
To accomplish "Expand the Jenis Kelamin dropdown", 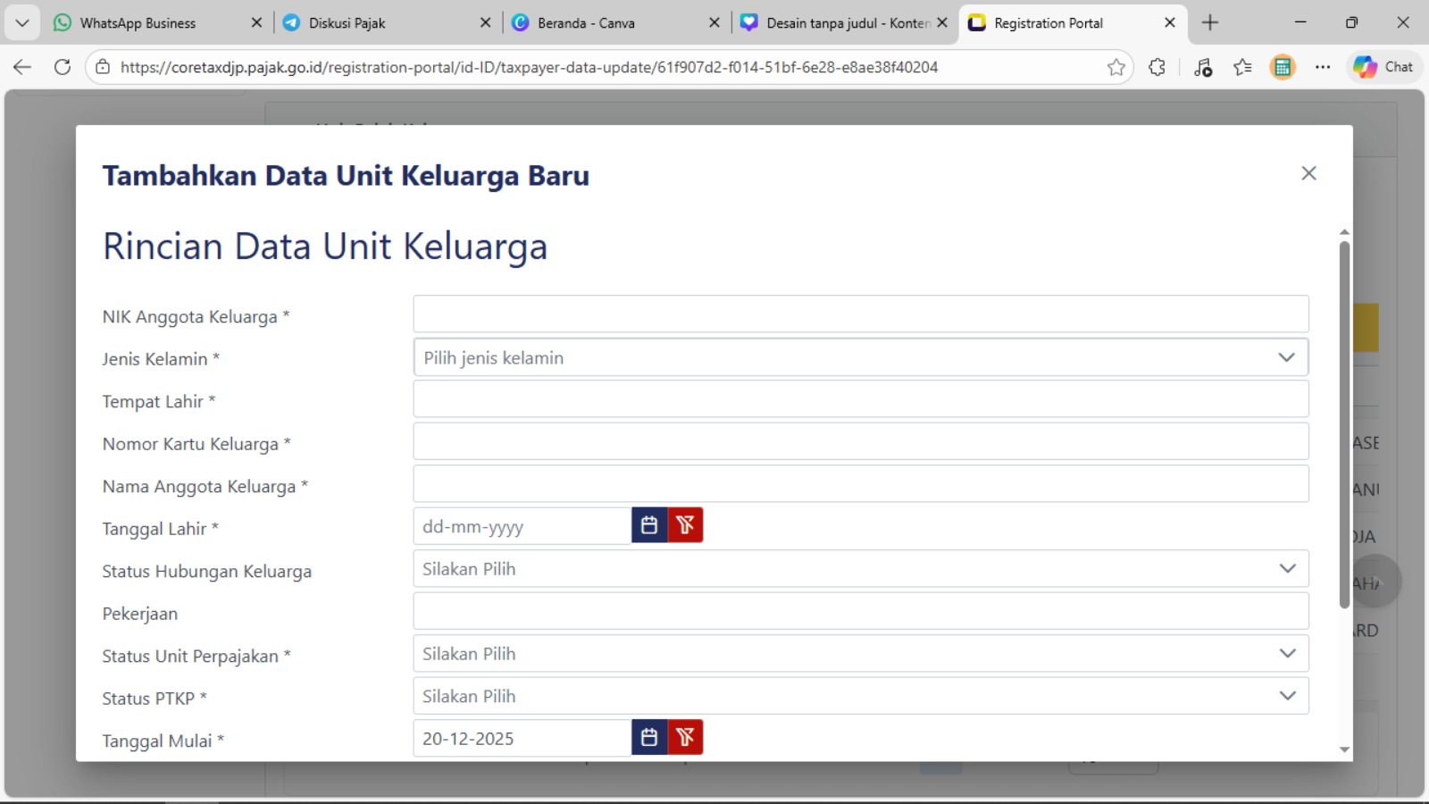I will [860, 357].
